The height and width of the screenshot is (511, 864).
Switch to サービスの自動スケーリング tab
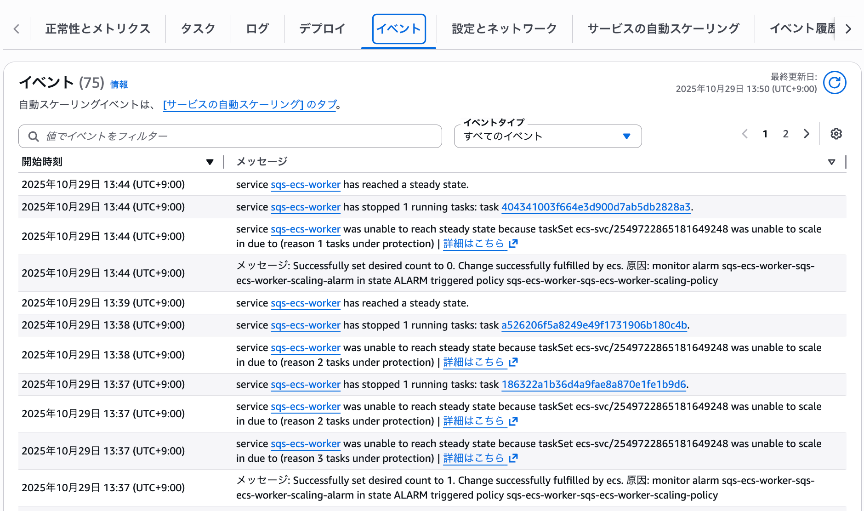(x=663, y=29)
